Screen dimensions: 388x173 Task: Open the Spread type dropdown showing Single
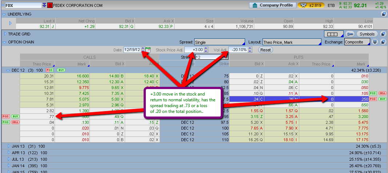point(219,42)
